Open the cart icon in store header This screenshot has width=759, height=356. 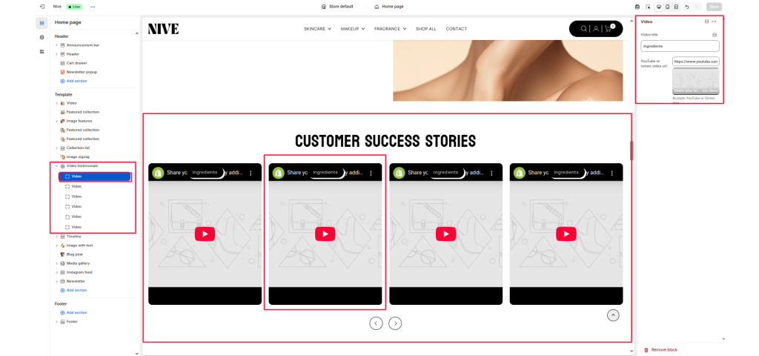609,29
